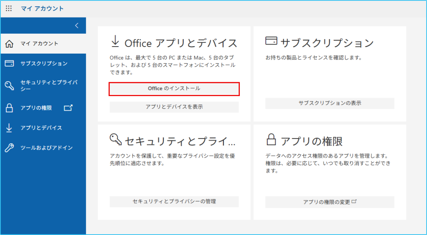Open ツールおよびアドイン in the sidebar
Image resolution: width=427 pixels, height=235 pixels.
(x=43, y=148)
